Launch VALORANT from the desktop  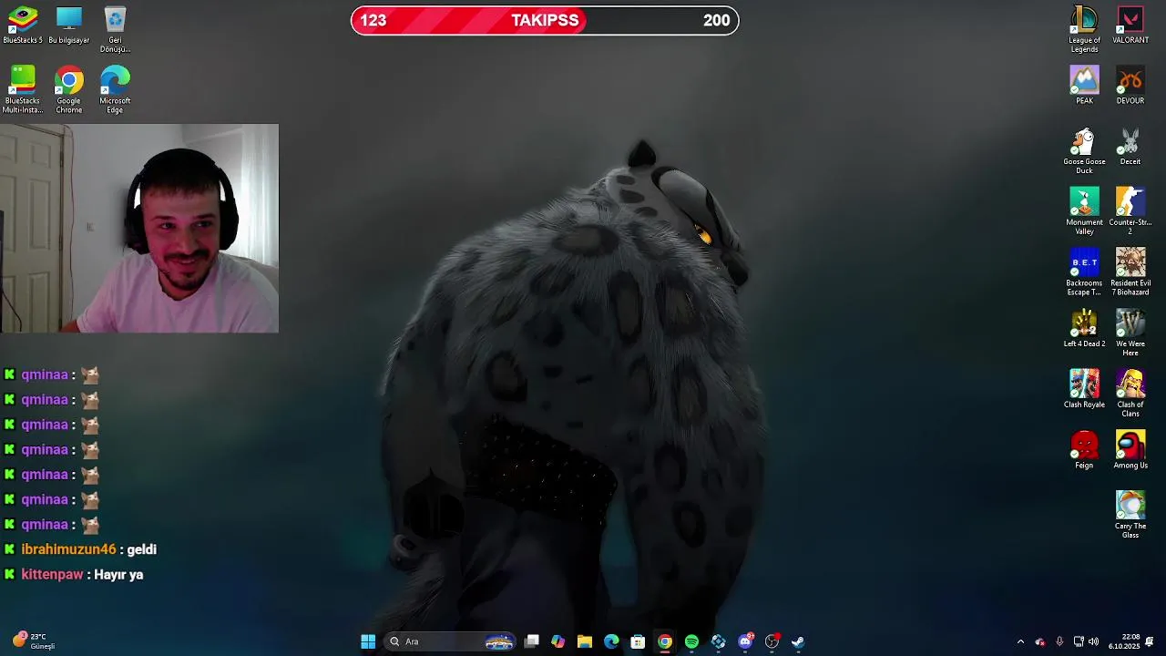pos(1130,25)
